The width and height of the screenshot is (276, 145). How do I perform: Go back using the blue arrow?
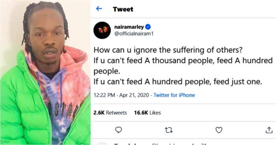pos(99,9)
